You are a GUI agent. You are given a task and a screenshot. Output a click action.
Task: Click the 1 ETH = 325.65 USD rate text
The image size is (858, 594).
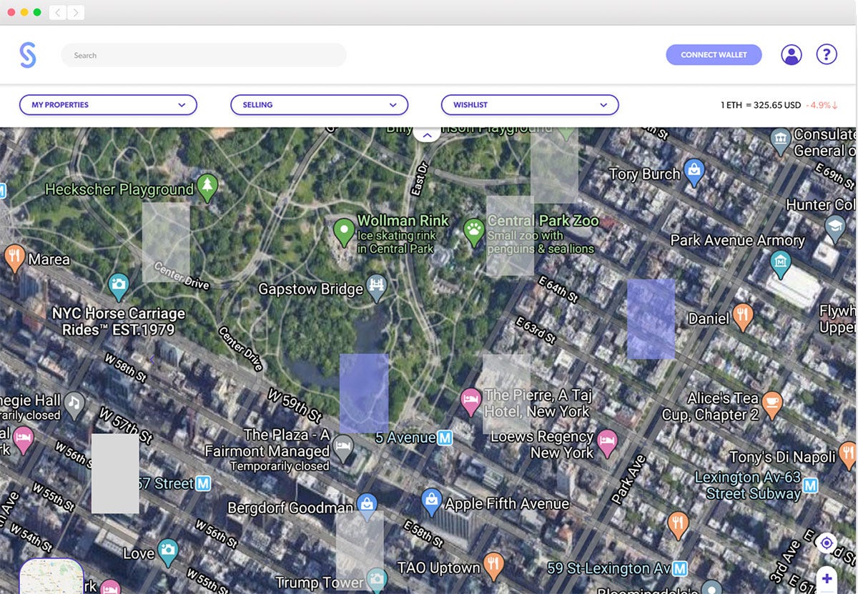pyautogui.click(x=761, y=105)
